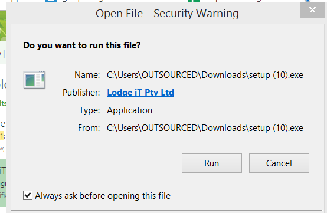Viewport: 327px width, 213px height.
Task: Click the Do you want to run this file heading
Action: point(81,45)
